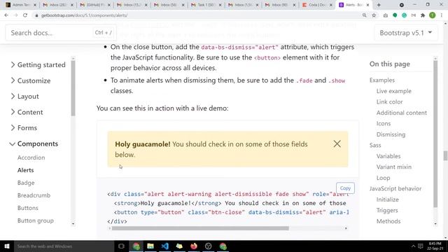The image size is (448, 252).
Task: Show hidden system tray icons
Action: [413, 246]
